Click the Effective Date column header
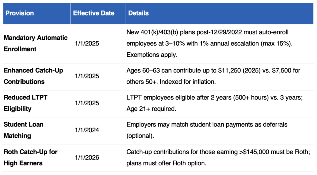The width and height of the screenshot is (317, 175). pos(93,13)
